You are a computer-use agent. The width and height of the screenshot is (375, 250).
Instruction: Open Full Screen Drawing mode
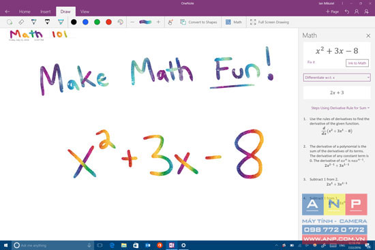point(269,22)
